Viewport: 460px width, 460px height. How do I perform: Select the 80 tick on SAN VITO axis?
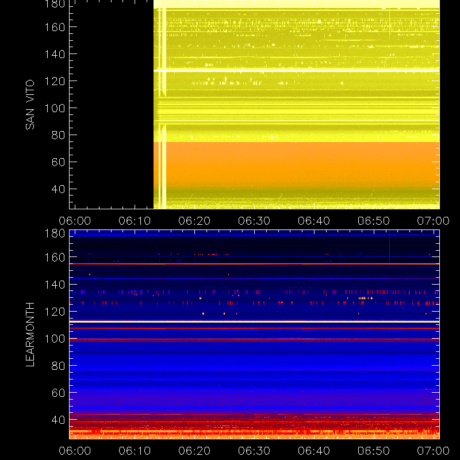tap(58, 135)
